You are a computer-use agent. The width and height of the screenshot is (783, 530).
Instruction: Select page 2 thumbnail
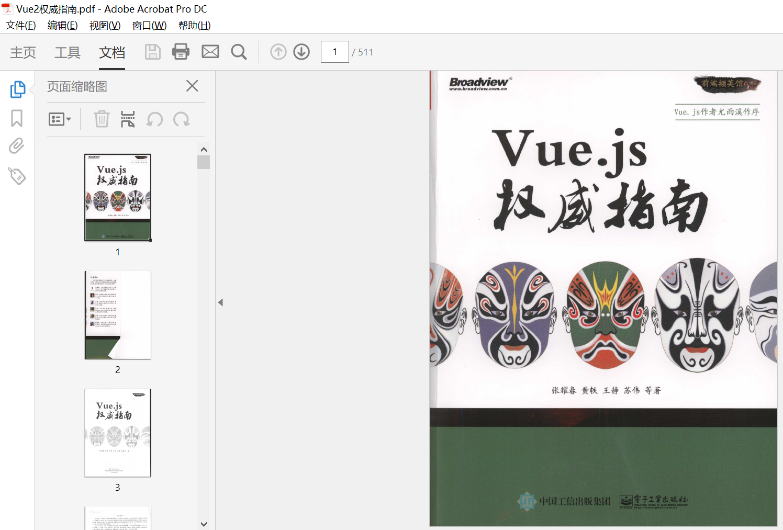pyautogui.click(x=118, y=315)
